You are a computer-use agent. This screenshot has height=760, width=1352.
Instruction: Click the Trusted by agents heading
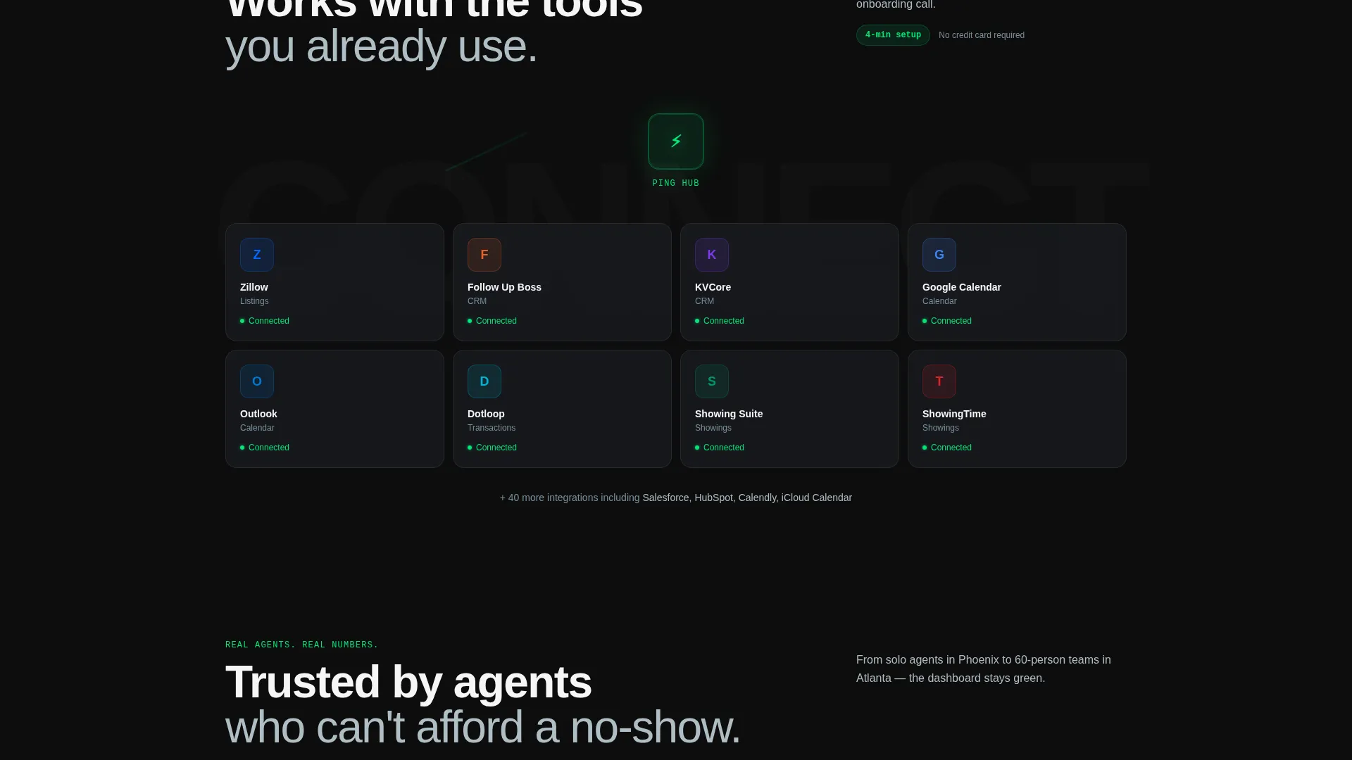point(408,683)
